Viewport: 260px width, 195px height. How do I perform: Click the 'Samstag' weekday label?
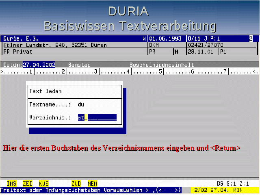coord(79,65)
